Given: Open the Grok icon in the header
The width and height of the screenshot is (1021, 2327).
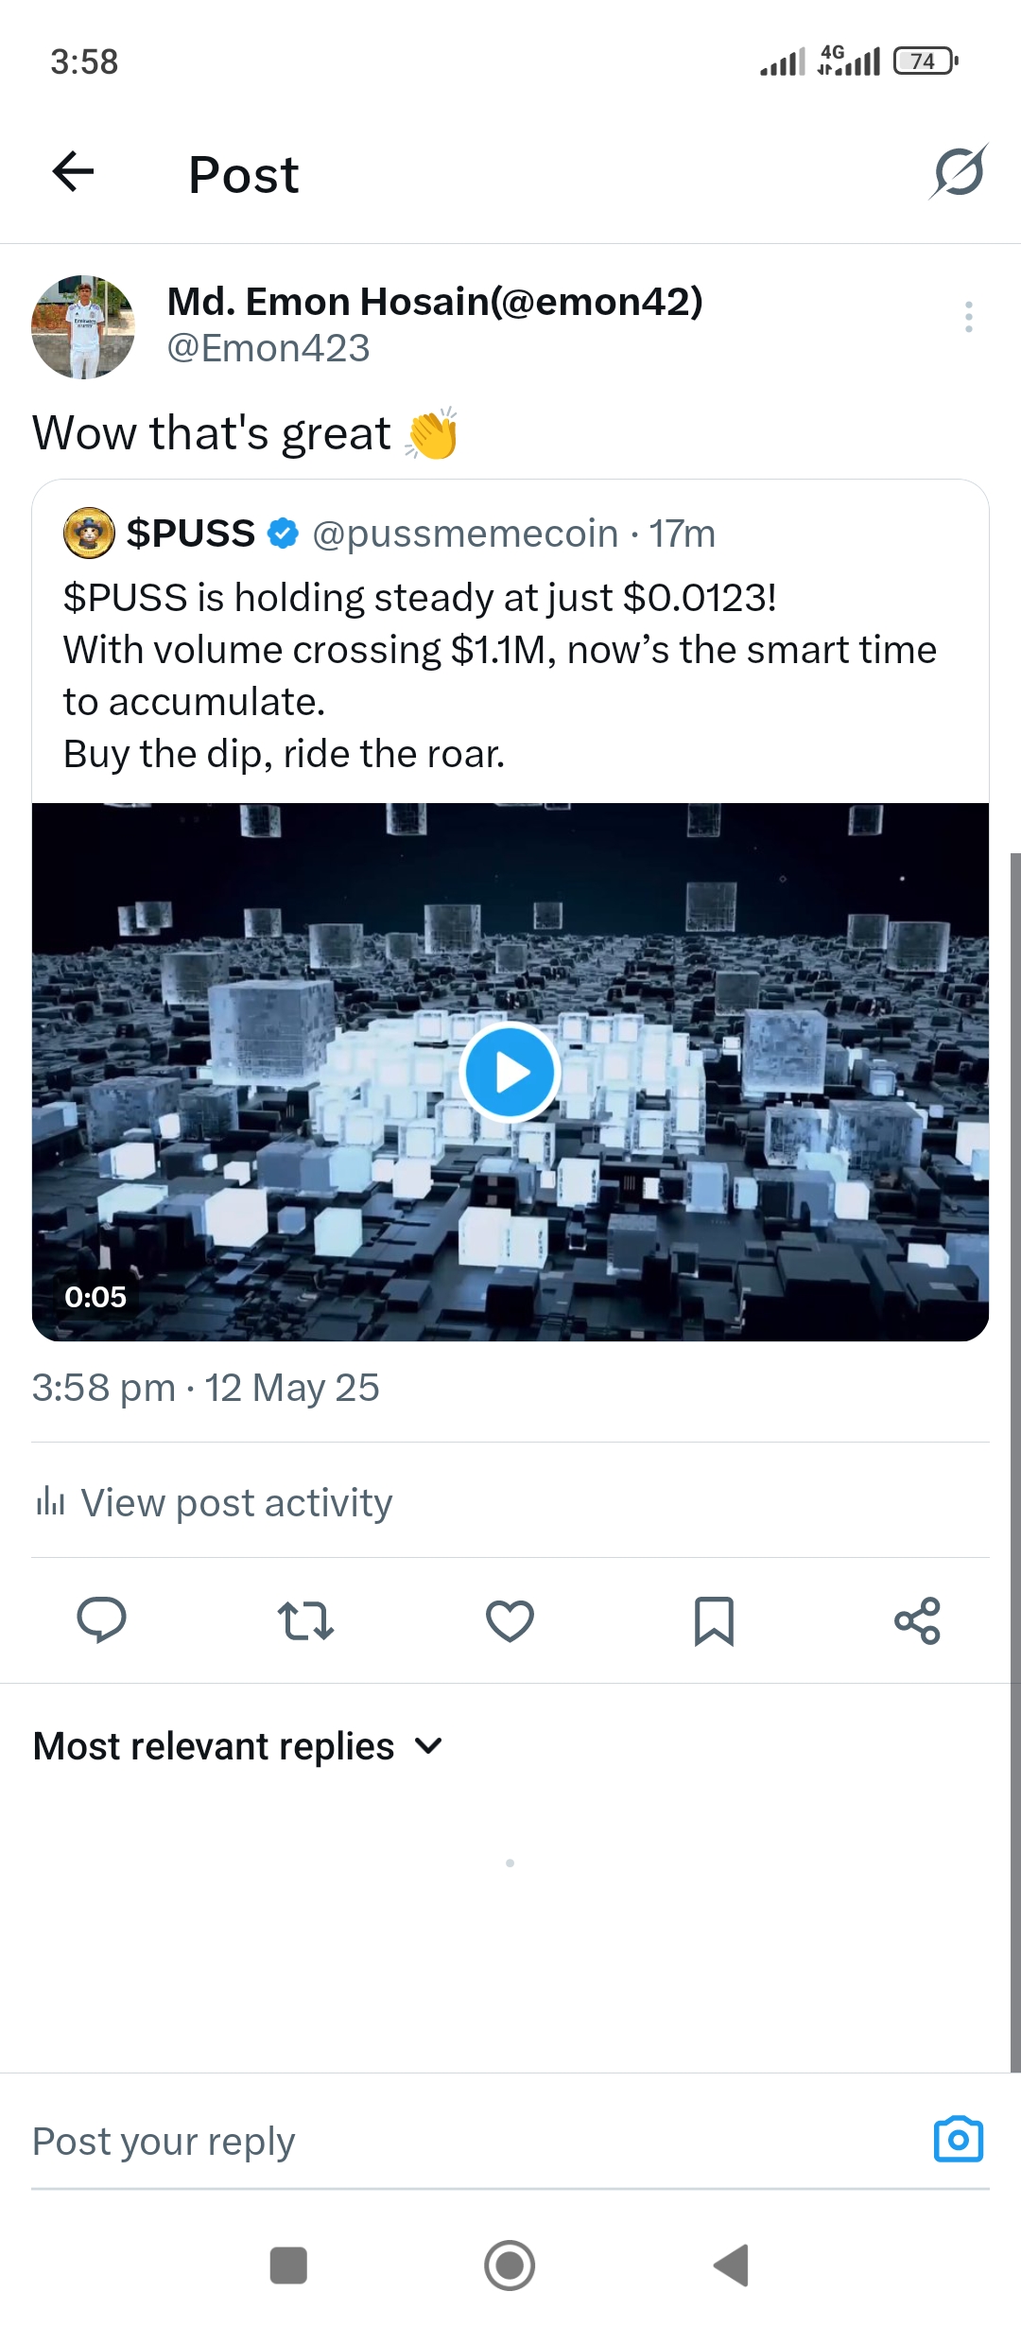Looking at the screenshot, I should (x=959, y=172).
